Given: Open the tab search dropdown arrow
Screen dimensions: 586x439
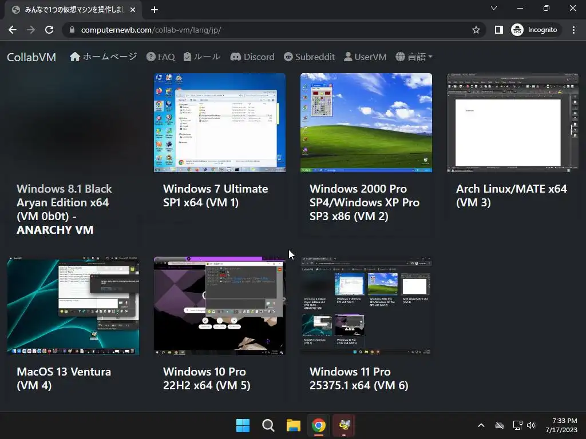Looking at the screenshot, I should click(494, 8).
